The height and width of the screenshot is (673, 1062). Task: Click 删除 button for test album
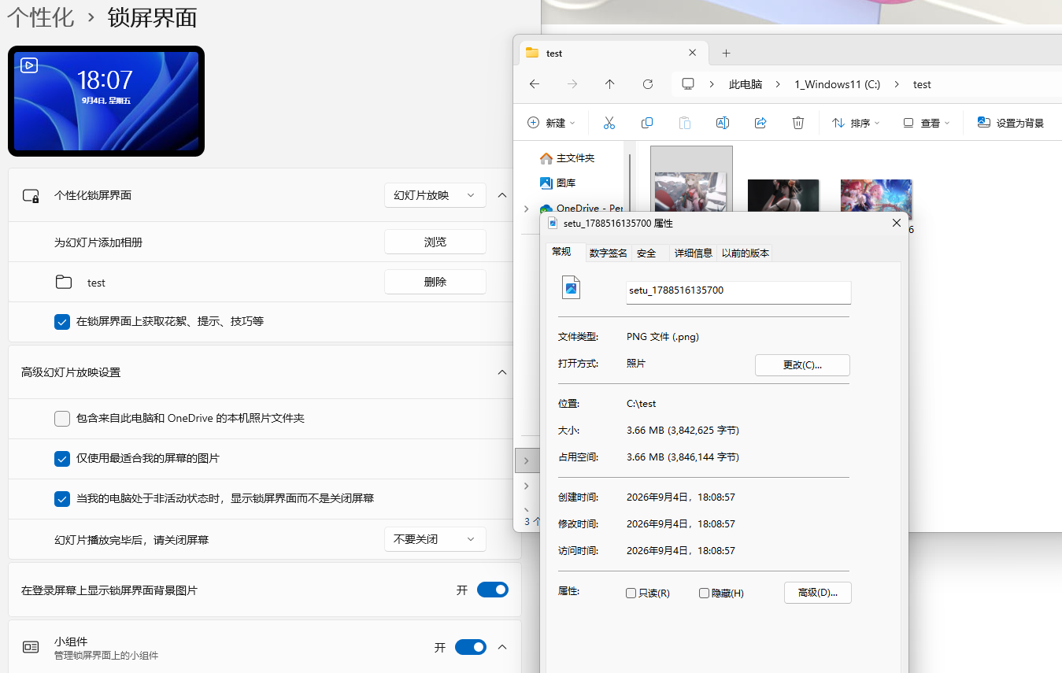435,282
